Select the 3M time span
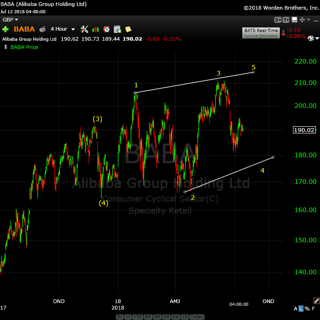The image size is (320, 320). 157,317
